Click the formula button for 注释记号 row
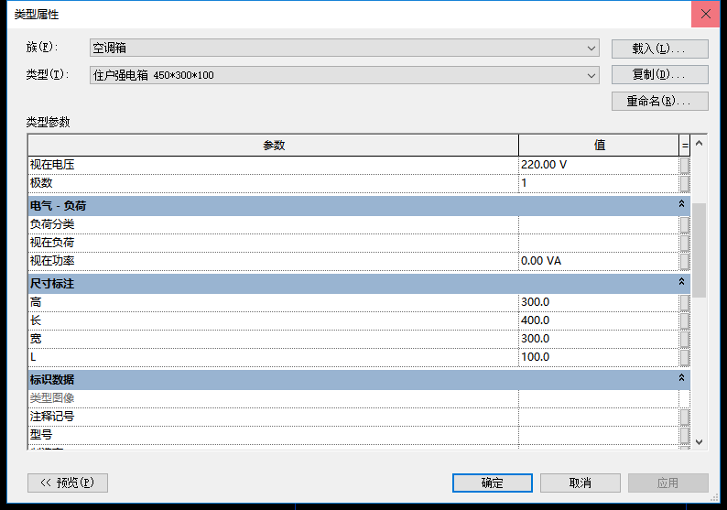Viewport: 727px width, 510px height. click(685, 417)
